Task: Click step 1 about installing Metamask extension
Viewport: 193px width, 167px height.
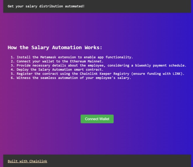Action: click(75, 57)
